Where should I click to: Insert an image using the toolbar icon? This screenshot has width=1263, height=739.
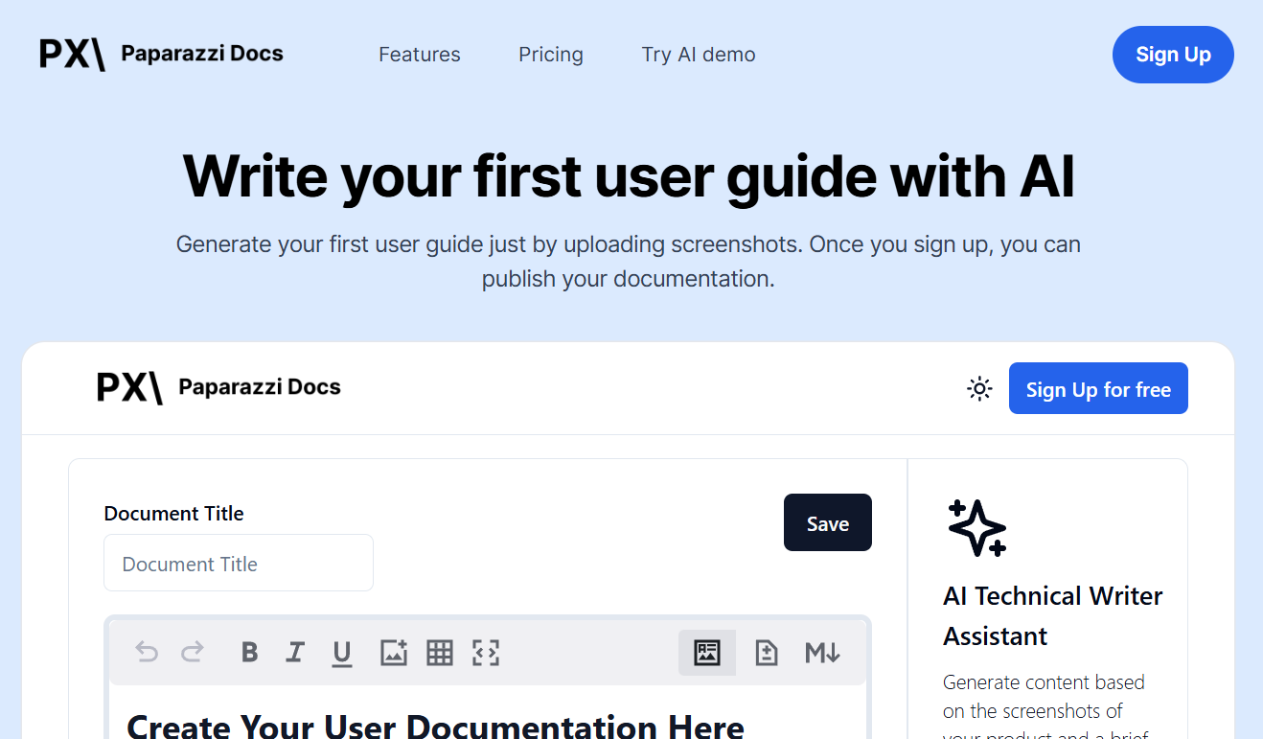point(394,653)
